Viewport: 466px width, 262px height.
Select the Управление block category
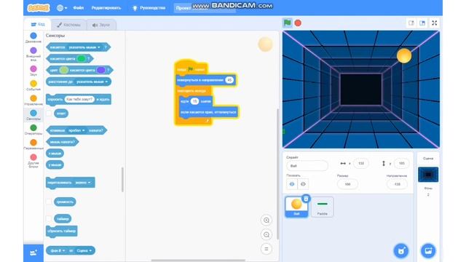pos(33,100)
